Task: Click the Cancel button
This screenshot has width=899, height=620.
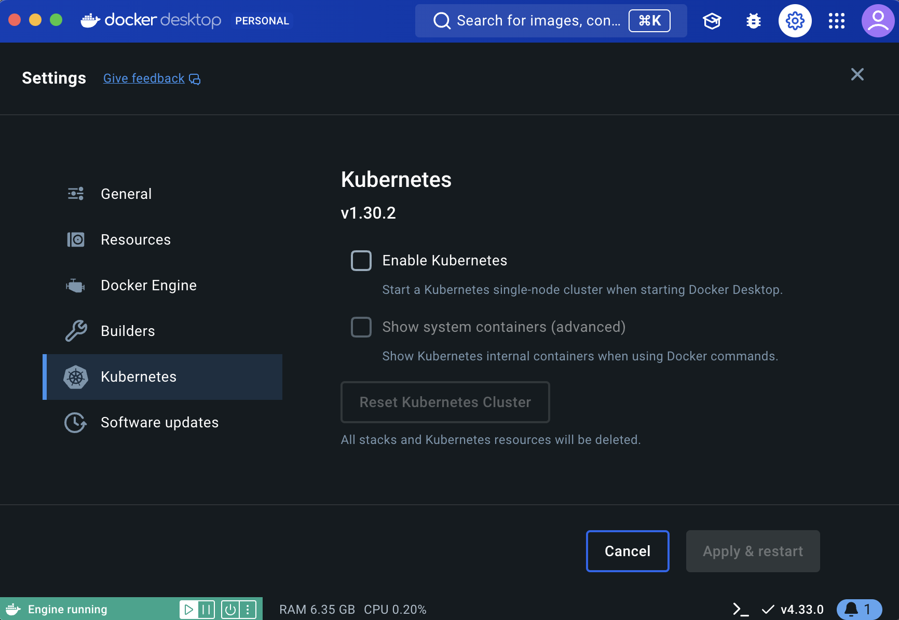Action: (628, 551)
